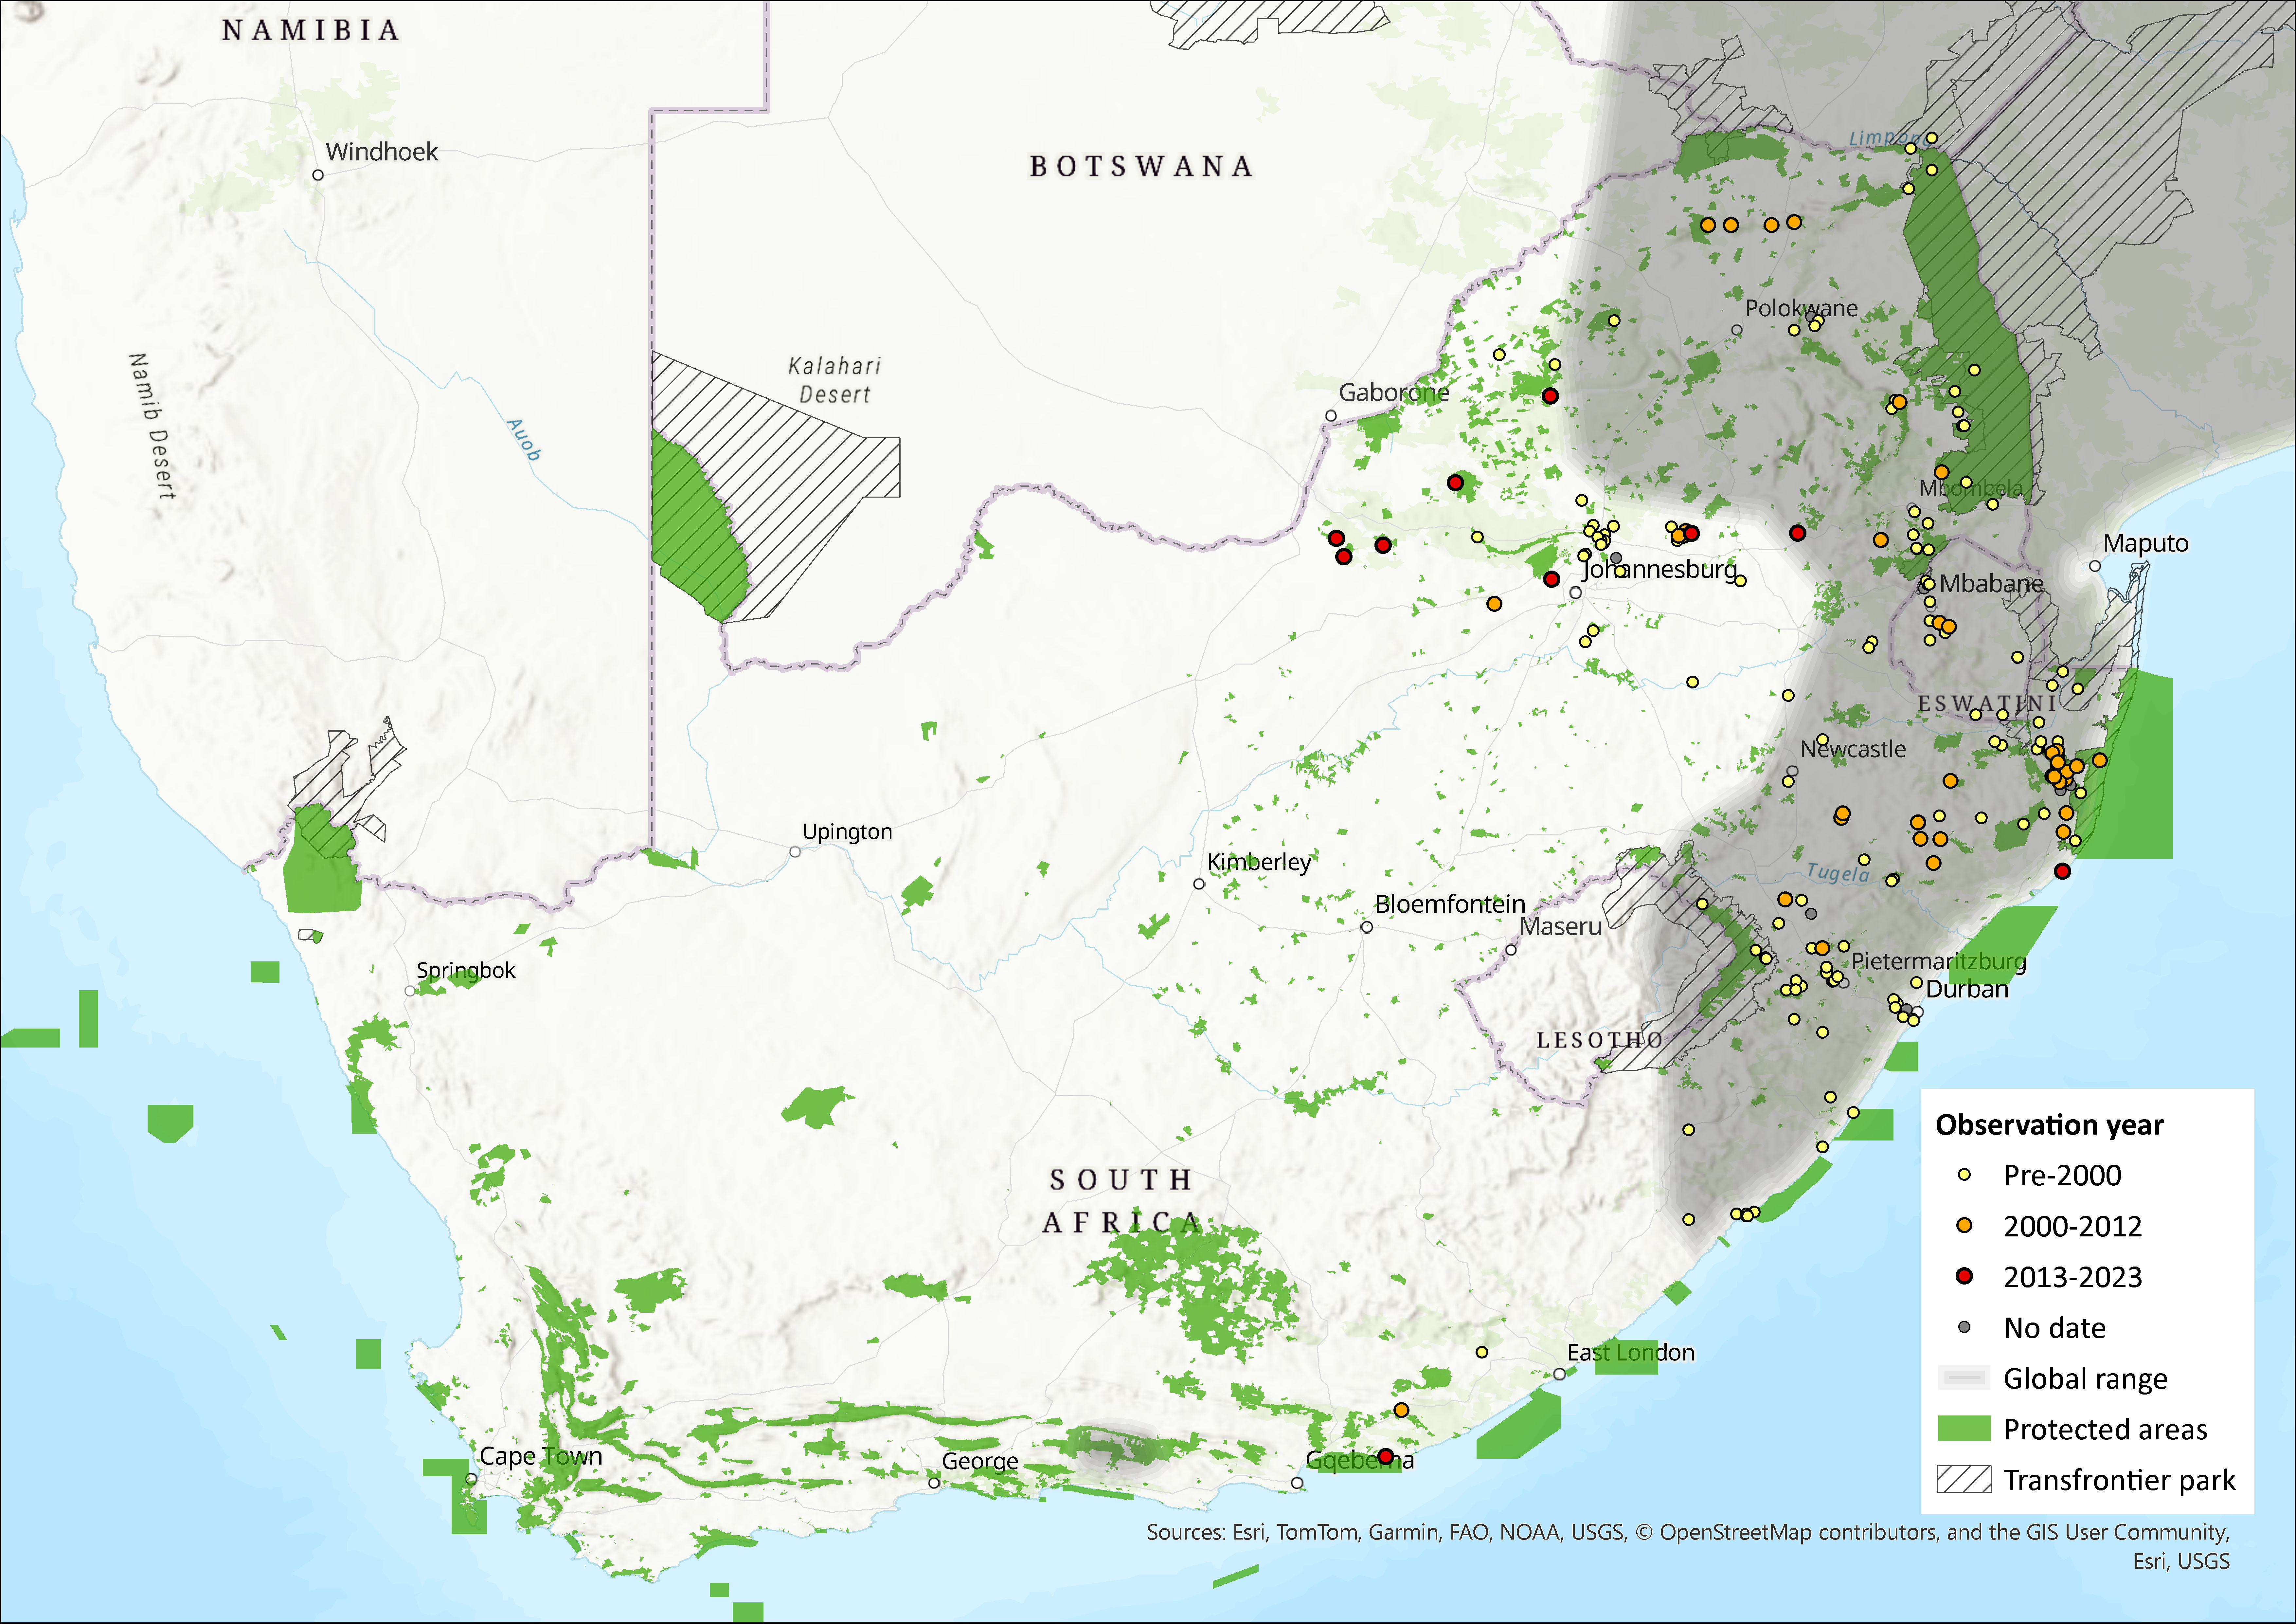Click the 2013-2023 red legend dot

coord(1964,1276)
